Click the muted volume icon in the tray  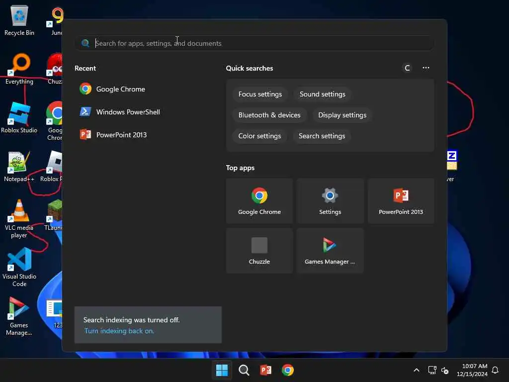coord(445,370)
